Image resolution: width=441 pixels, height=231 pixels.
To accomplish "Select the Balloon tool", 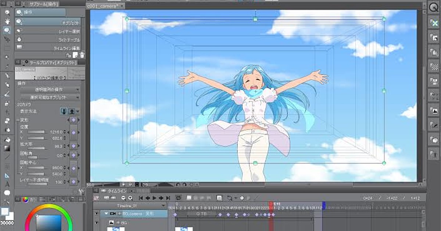I will 7,193.
